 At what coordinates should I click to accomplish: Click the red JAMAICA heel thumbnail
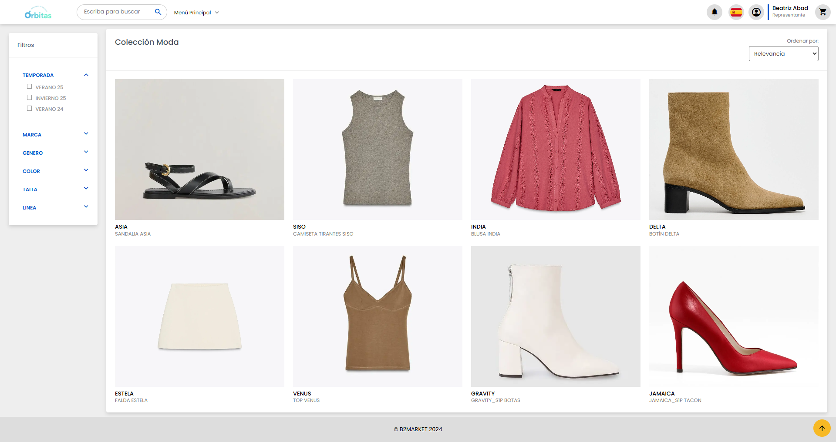tap(733, 316)
